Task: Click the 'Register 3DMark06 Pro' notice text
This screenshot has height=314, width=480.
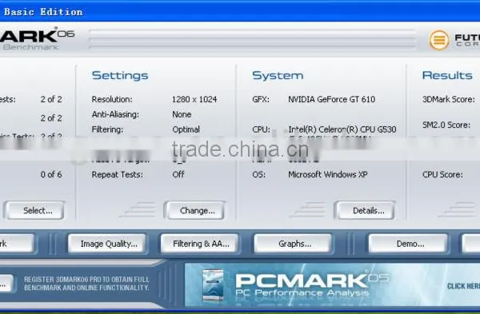Action: click(86, 284)
